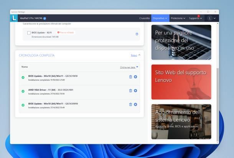Expand details of GECN30WW BIOS Update
Image resolution: width=234 pixels, height=158 pixels.
click(x=135, y=104)
